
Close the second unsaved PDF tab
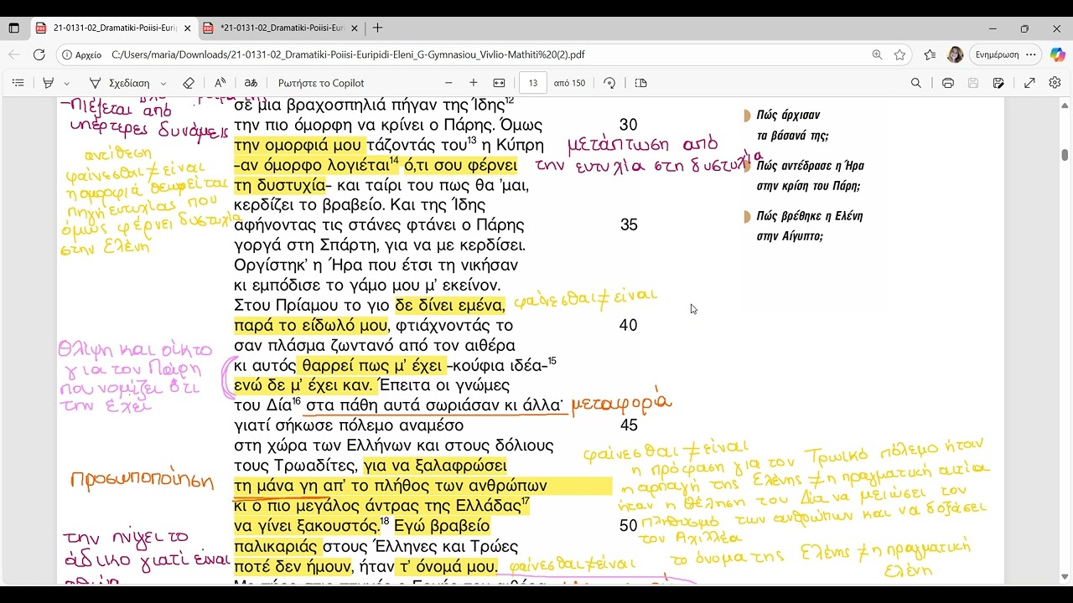355,28
